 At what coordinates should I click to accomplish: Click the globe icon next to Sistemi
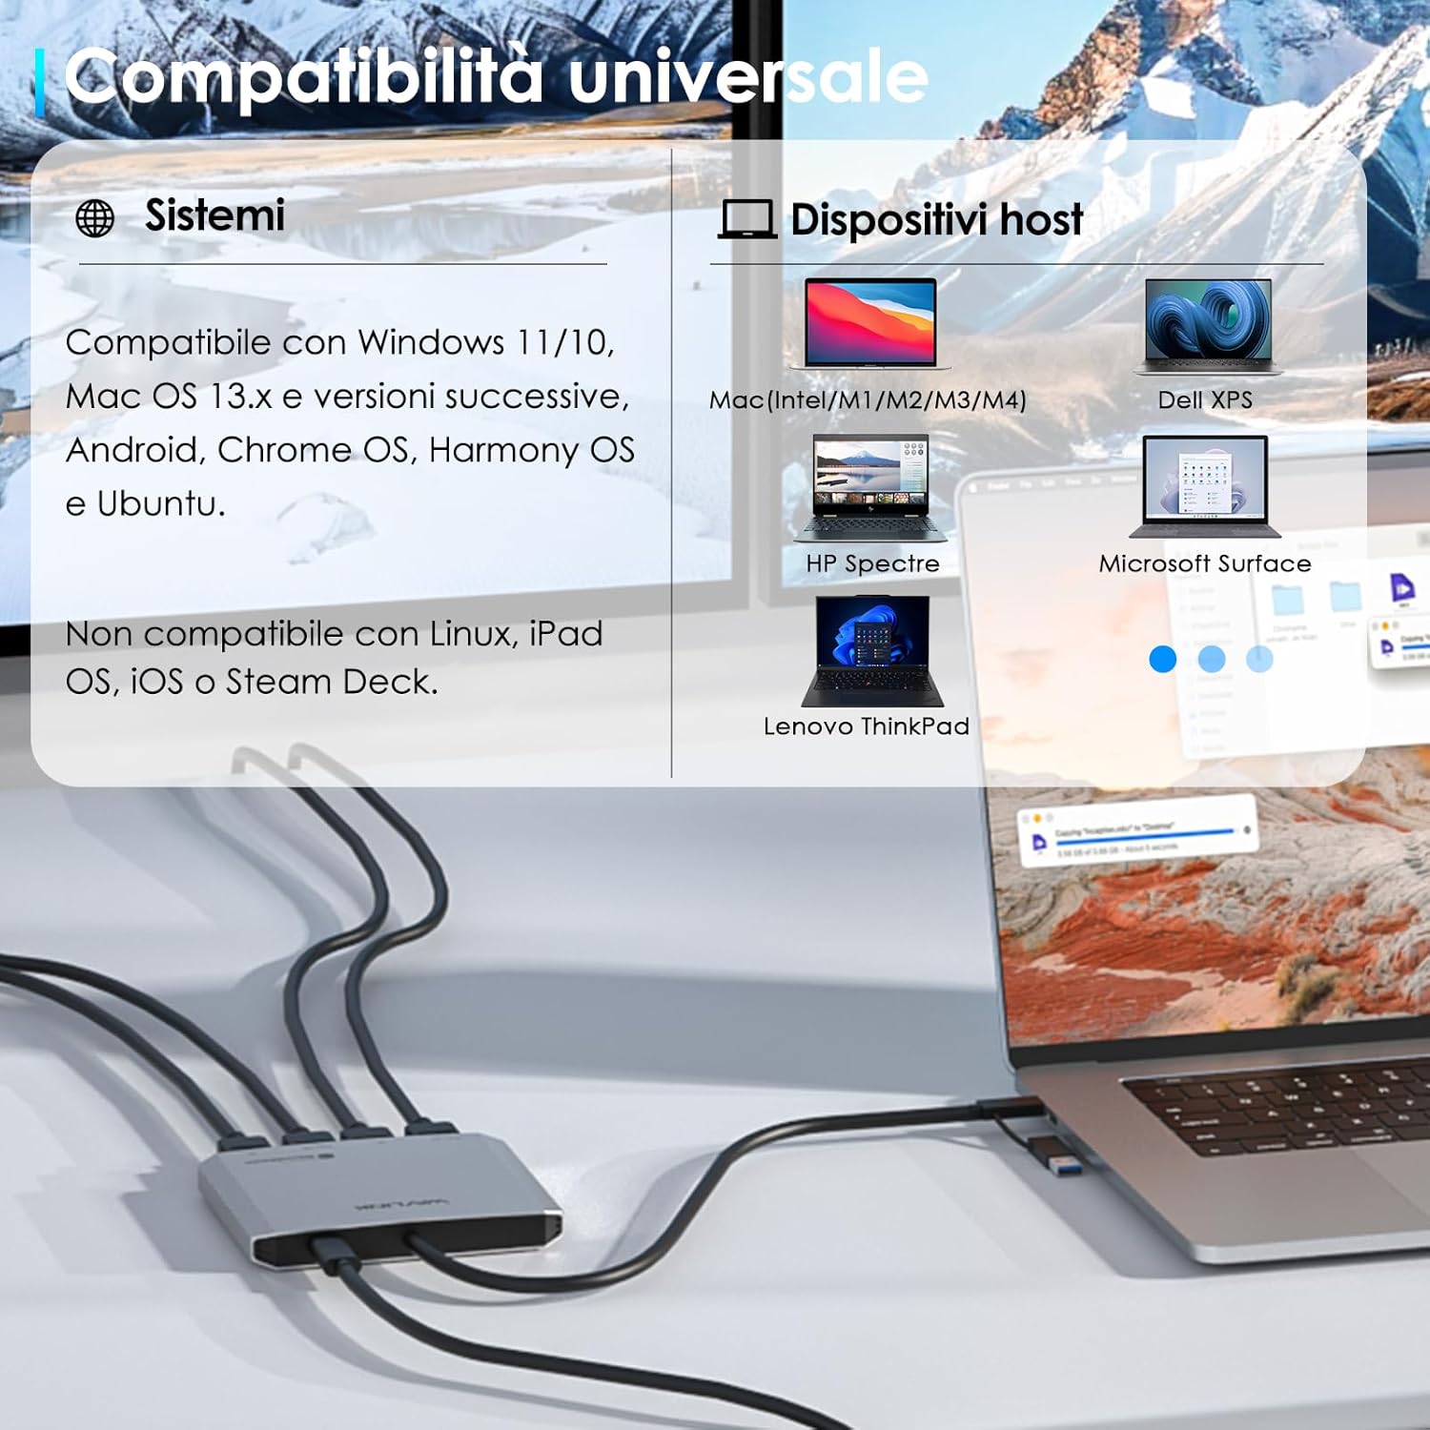coord(95,217)
